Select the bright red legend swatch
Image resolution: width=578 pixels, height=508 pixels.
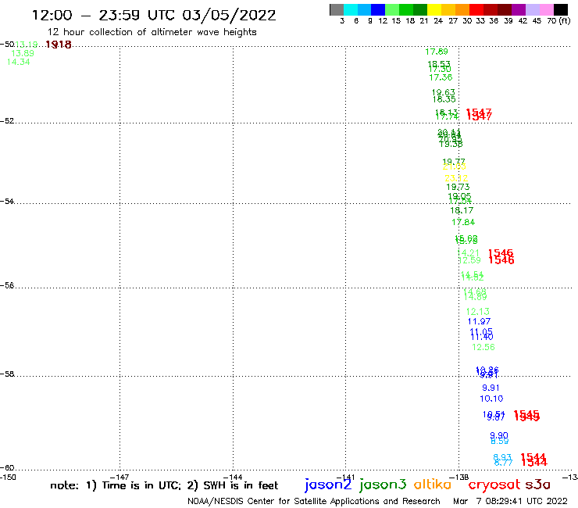click(x=476, y=9)
